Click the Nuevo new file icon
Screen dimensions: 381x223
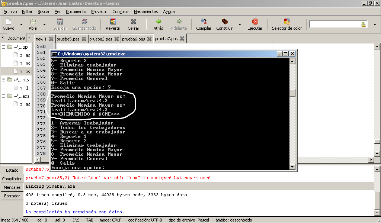click(x=9, y=22)
